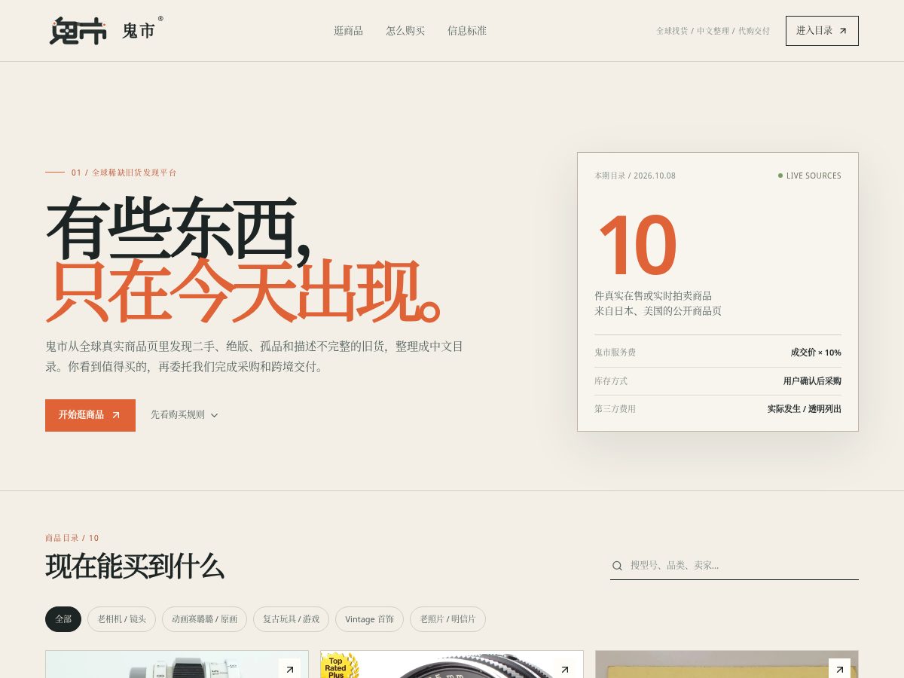Select the 老相机 / 镜头 filter chip
This screenshot has height=678, width=904.
[122, 619]
